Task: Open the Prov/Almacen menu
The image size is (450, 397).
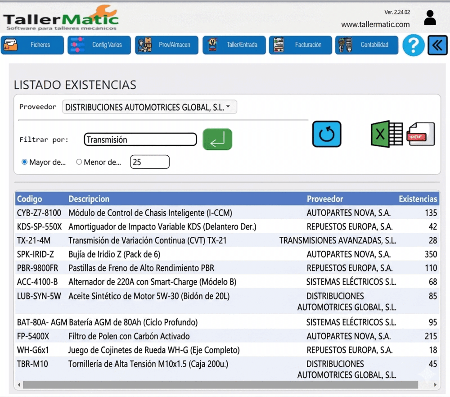Action: (x=166, y=45)
